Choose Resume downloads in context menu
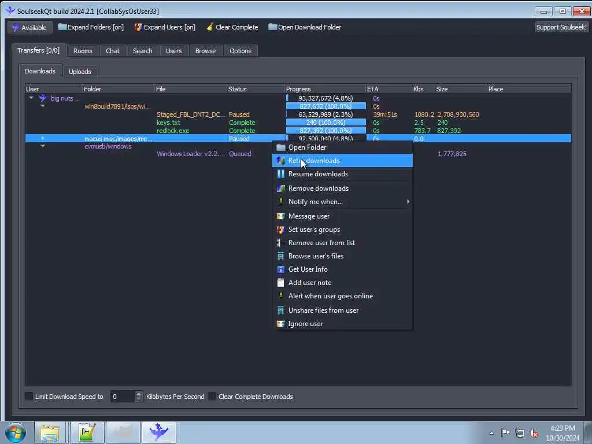The height and width of the screenshot is (444, 592). [342, 173]
